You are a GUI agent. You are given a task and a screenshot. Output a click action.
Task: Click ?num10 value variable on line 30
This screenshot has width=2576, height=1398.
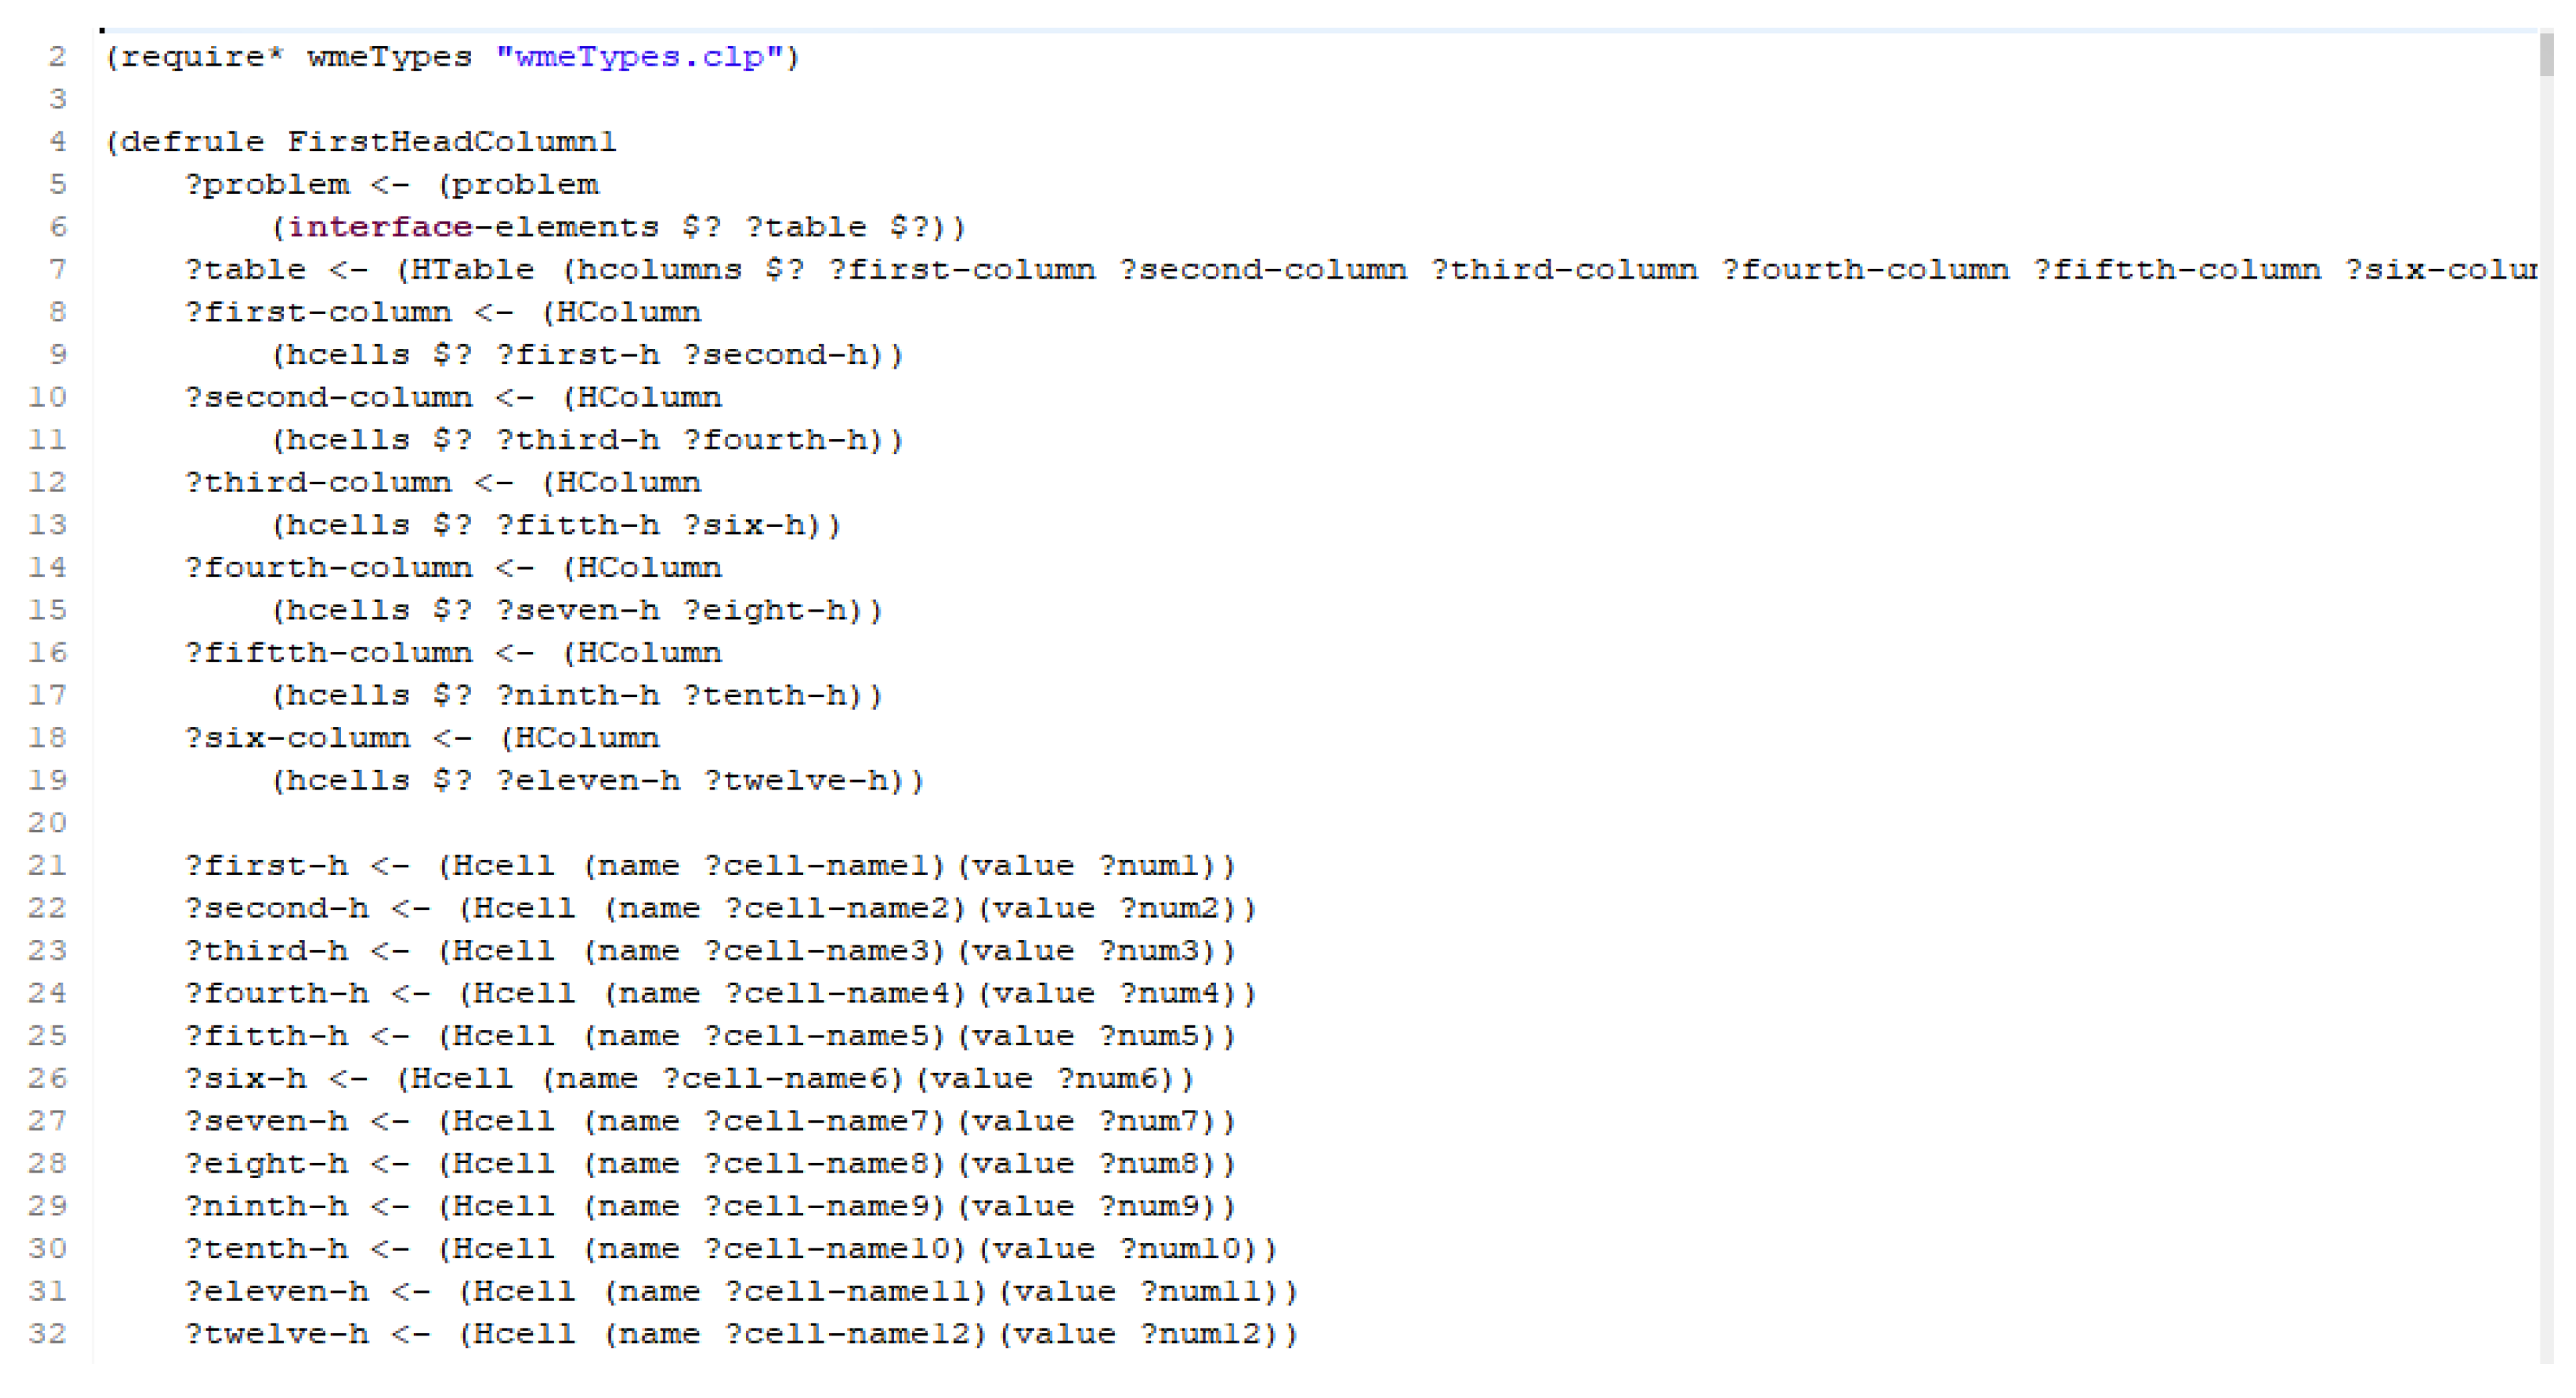1182,1249
